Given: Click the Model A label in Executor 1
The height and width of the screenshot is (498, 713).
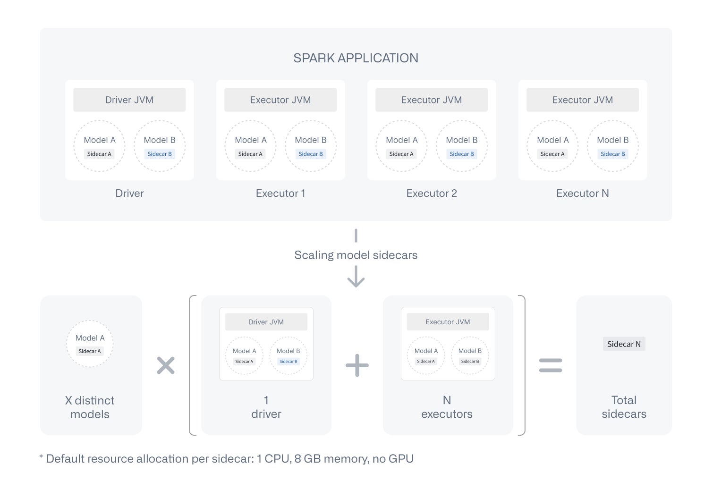Looking at the screenshot, I should click(251, 140).
